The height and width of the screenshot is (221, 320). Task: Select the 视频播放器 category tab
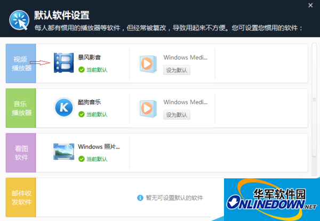[21, 63]
